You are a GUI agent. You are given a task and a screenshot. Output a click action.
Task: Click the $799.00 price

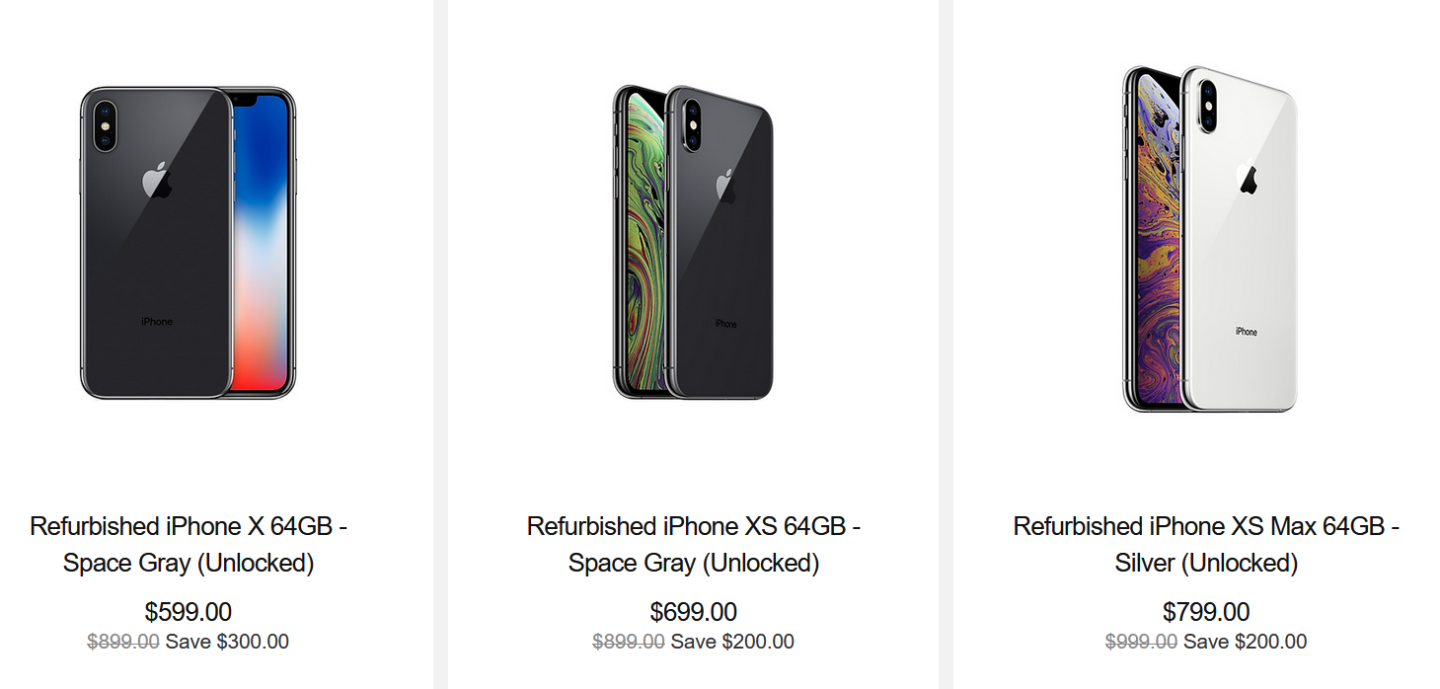[1206, 612]
